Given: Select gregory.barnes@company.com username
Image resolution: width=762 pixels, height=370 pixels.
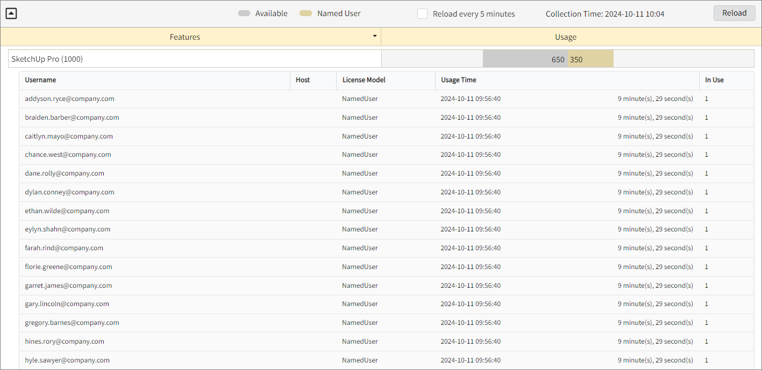Looking at the screenshot, I should [x=72, y=323].
